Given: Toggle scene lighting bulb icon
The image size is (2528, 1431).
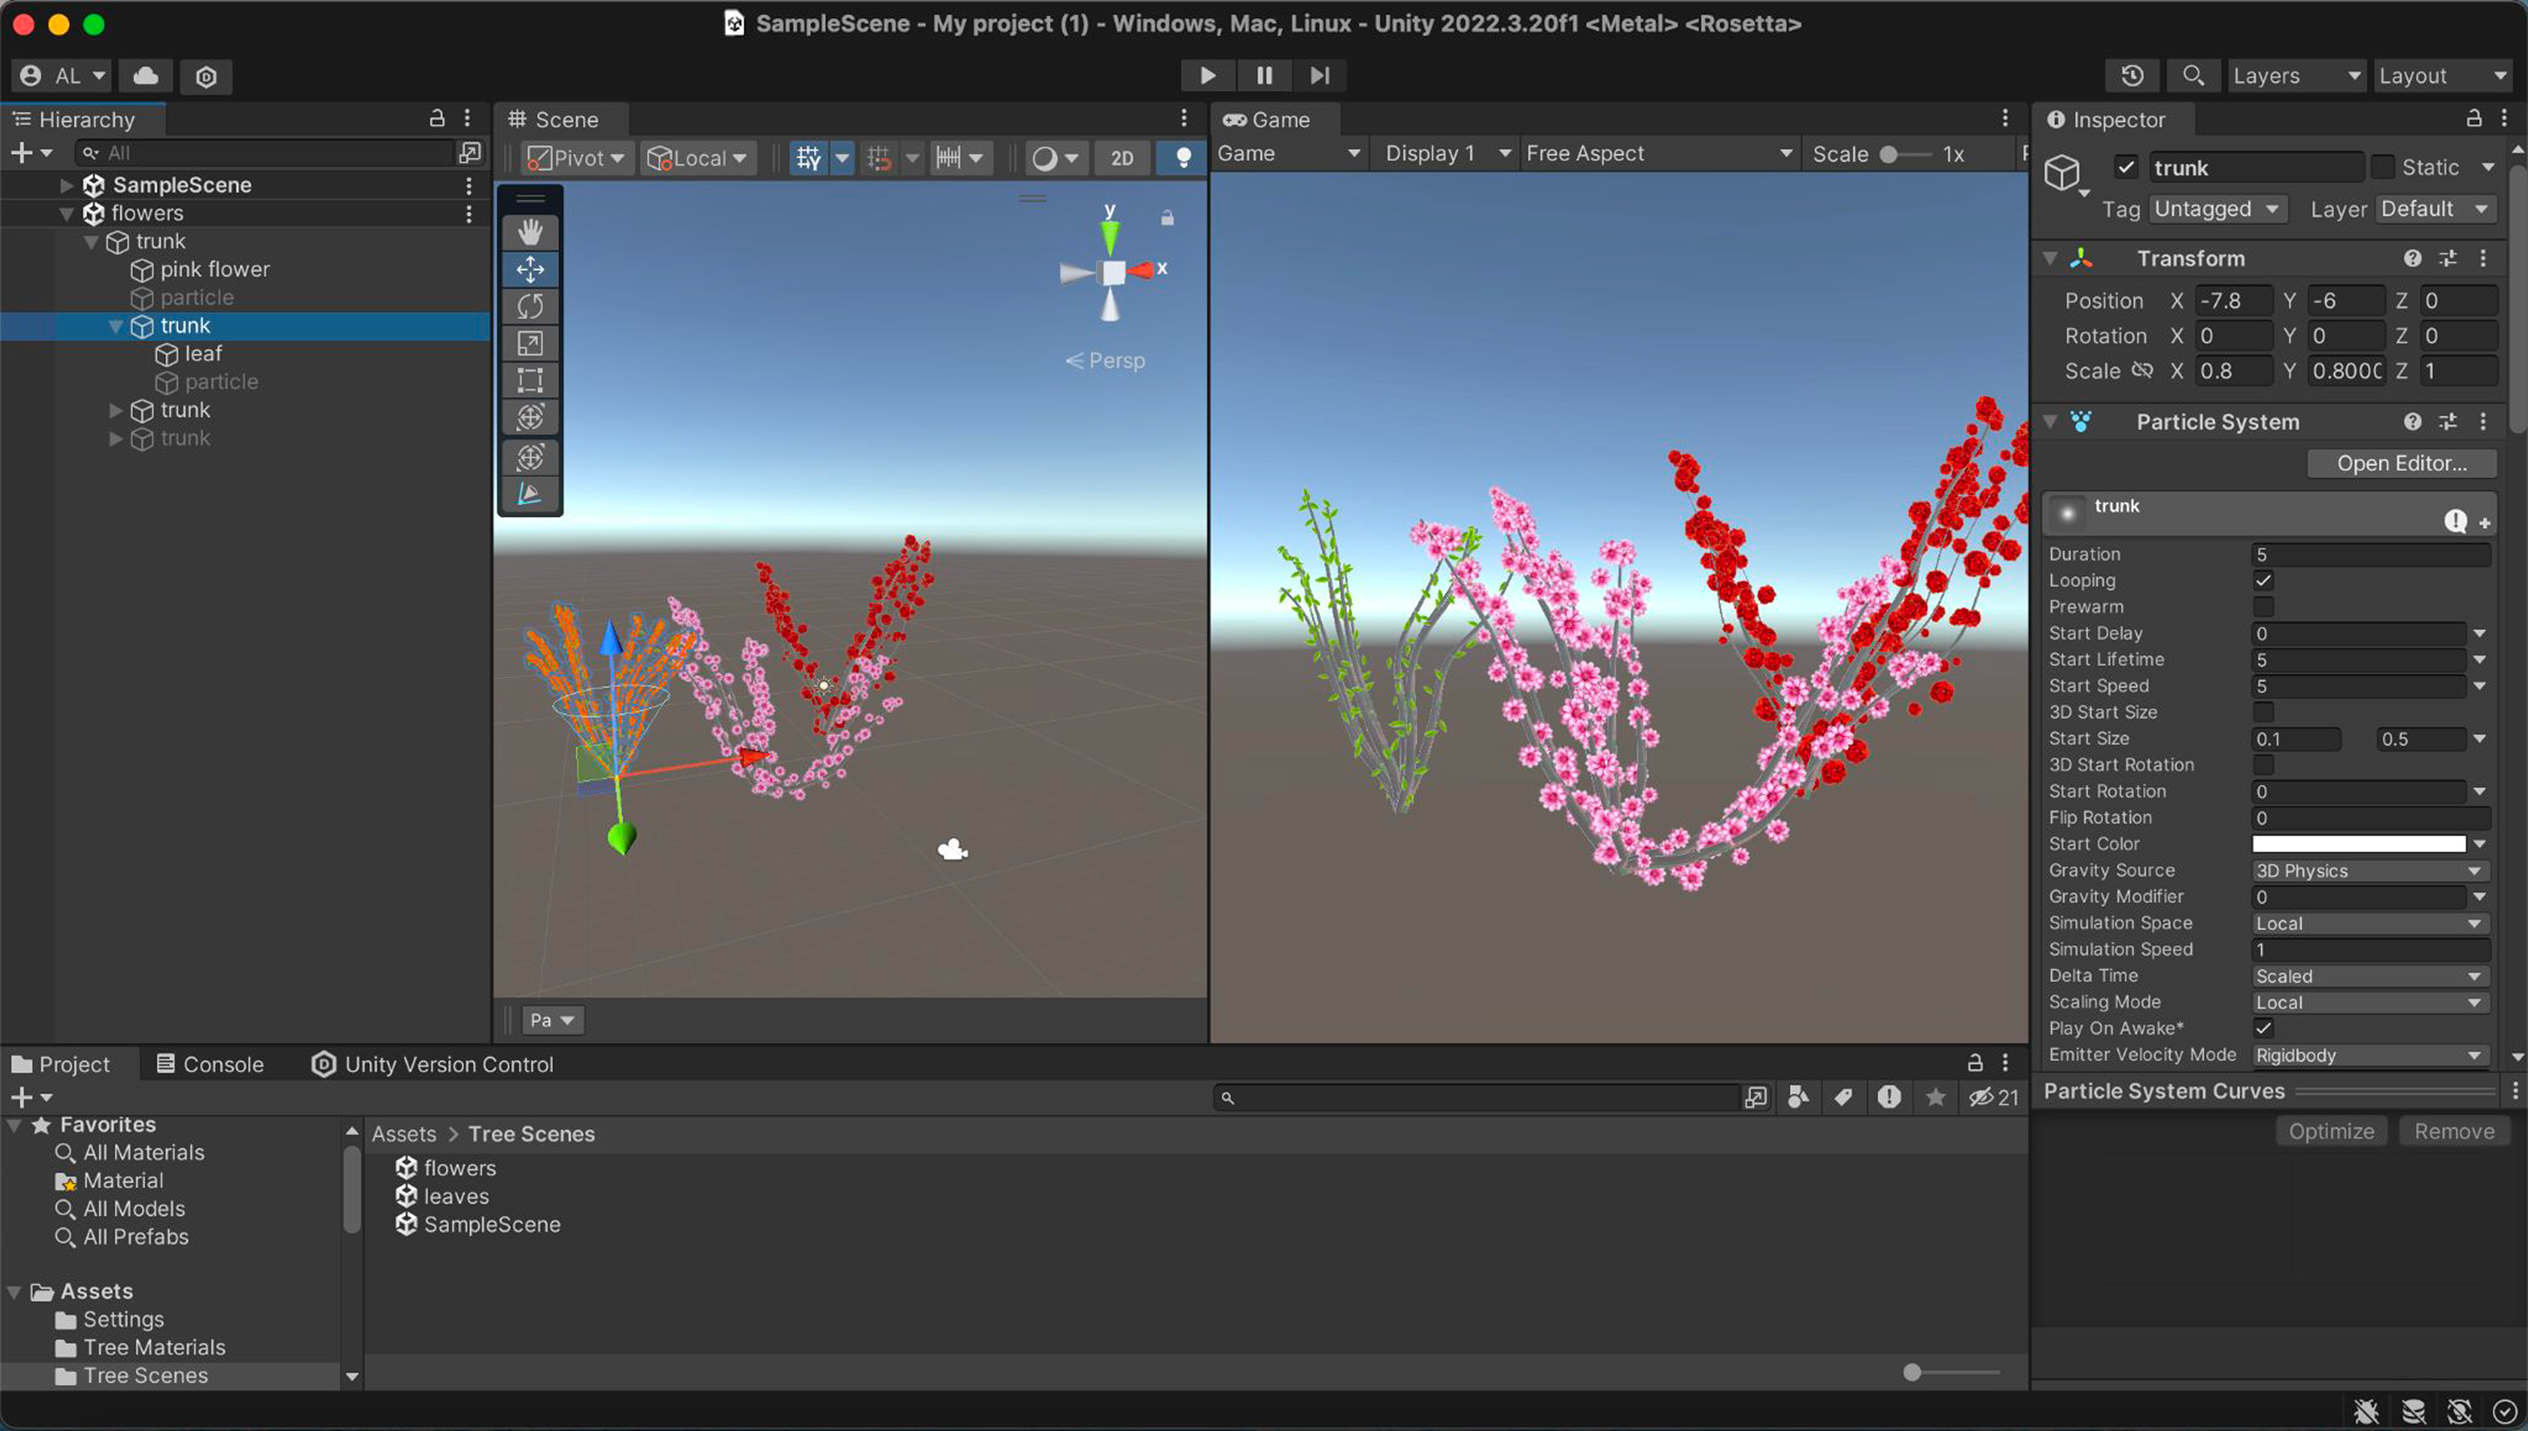Looking at the screenshot, I should [x=1183, y=157].
